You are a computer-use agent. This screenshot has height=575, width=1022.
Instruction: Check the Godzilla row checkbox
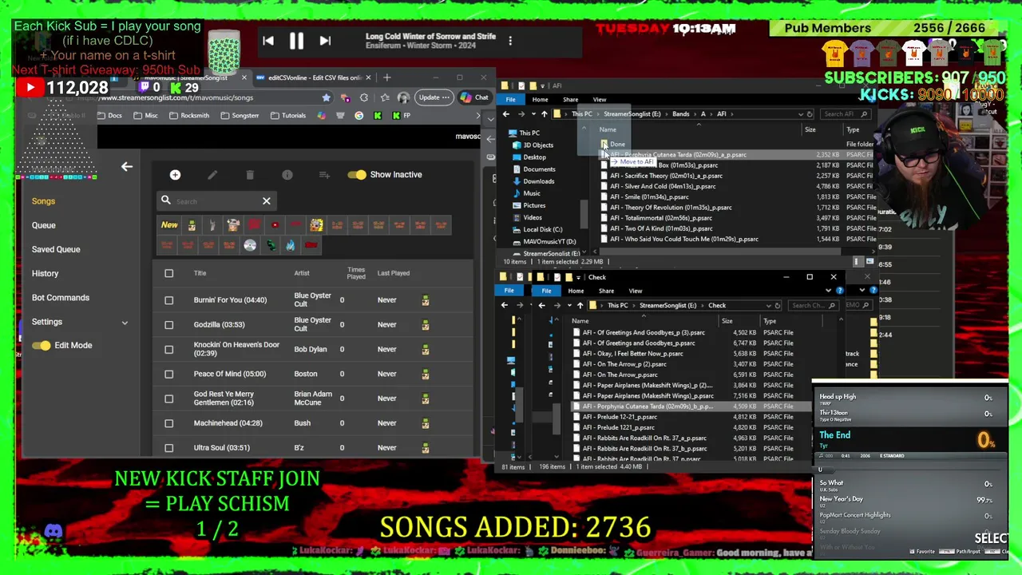168,324
